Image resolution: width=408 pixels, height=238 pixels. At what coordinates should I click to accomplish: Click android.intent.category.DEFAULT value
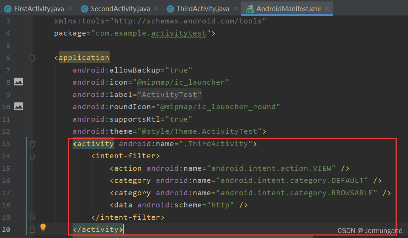pos(292,180)
